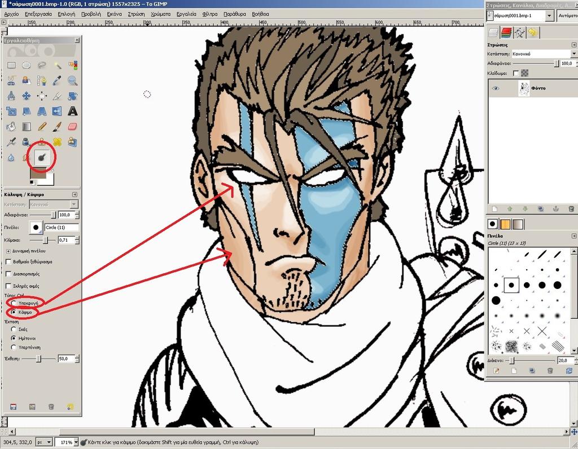Select the Σκιές radio button
This screenshot has height=449, width=578.
14,330
